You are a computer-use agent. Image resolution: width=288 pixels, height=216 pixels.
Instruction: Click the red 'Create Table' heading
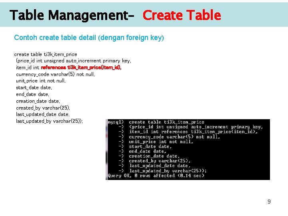coord(182,15)
